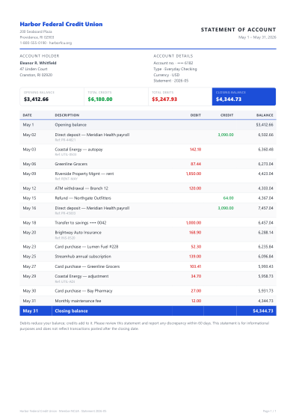The width and height of the screenshot is (296, 419).
Task: Select Brightway Auto Insurance
Action: click(78, 233)
